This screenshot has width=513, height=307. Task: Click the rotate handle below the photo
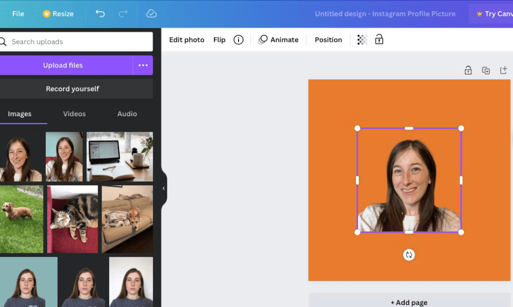point(409,255)
